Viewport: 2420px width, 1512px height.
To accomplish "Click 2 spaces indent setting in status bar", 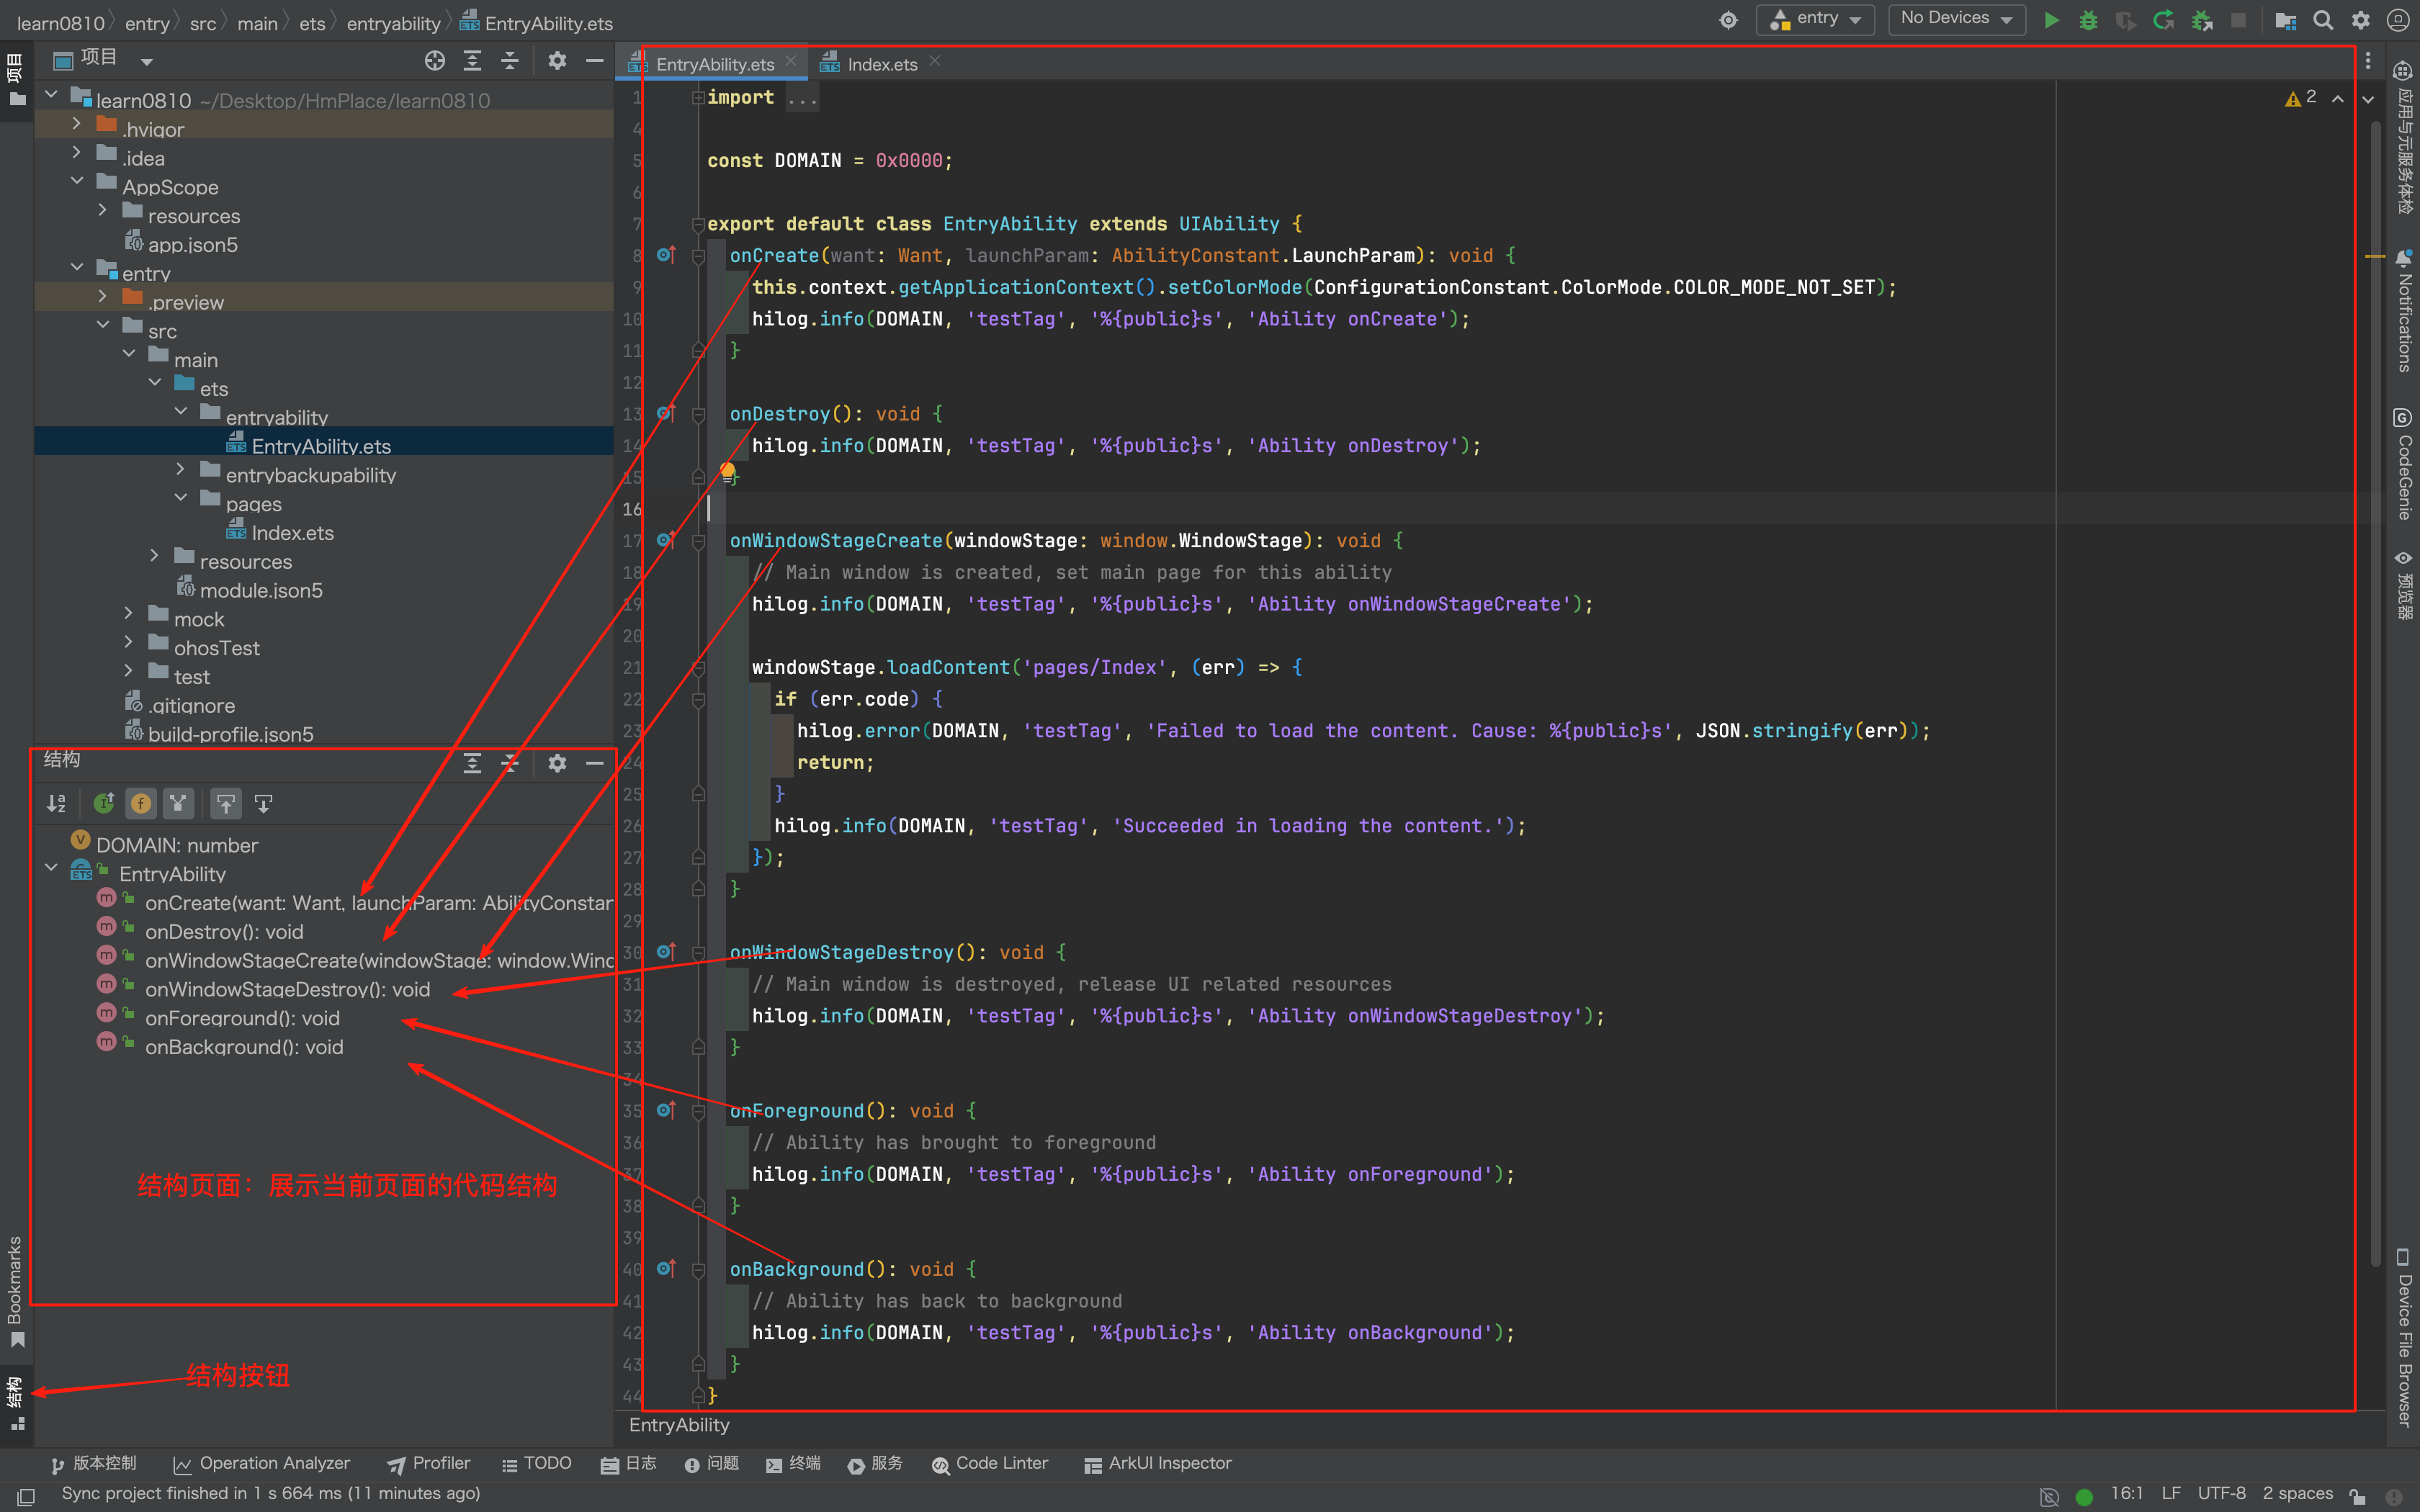I will (2298, 1493).
